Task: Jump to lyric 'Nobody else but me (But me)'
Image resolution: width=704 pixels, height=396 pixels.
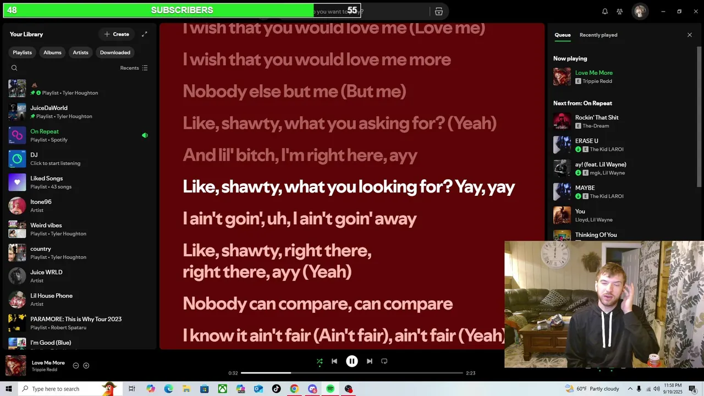Action: click(x=294, y=91)
